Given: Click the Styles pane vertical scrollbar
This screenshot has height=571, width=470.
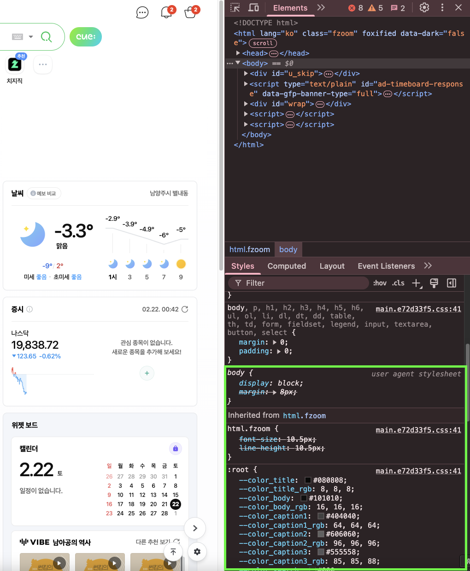Looking at the screenshot, I should pyautogui.click(x=467, y=383).
